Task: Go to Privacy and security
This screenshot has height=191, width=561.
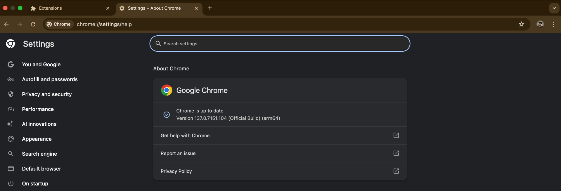Action: point(47,94)
